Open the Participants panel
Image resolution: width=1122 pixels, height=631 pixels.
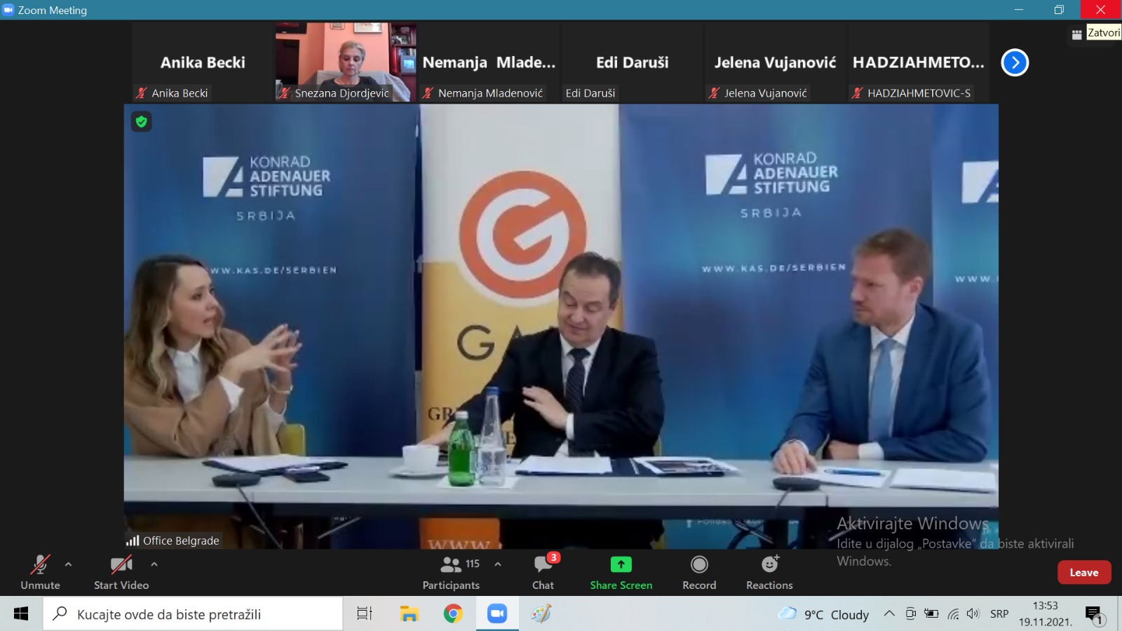451,572
